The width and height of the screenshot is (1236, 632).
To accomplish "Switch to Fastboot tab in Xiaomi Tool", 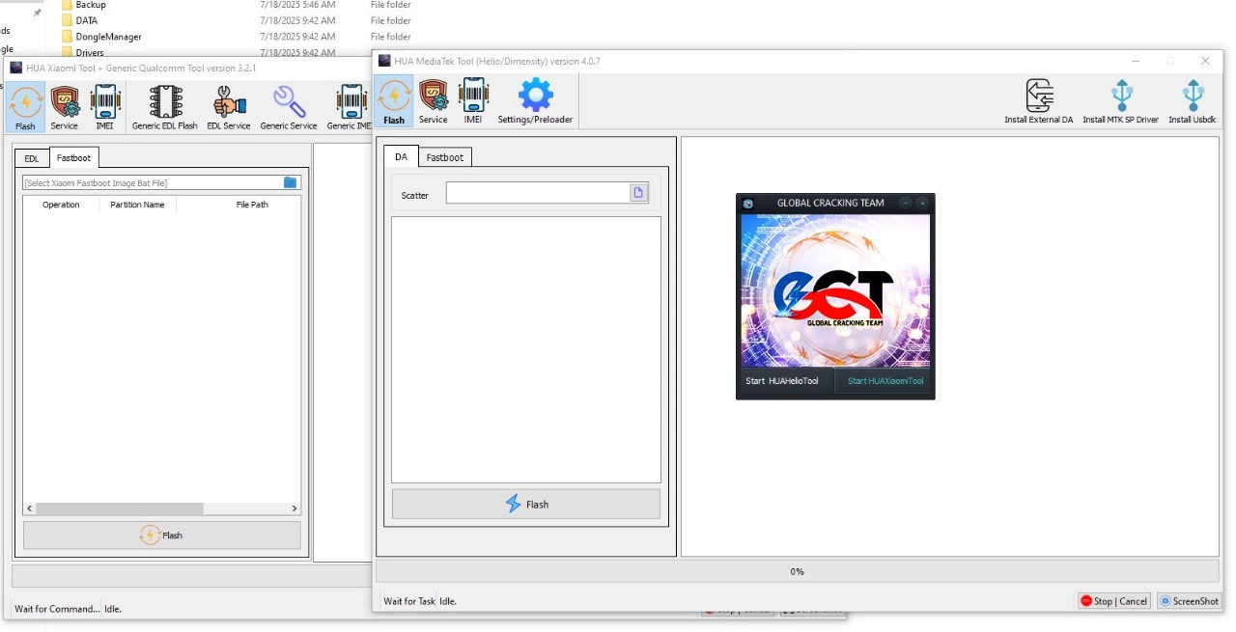I will [73, 157].
